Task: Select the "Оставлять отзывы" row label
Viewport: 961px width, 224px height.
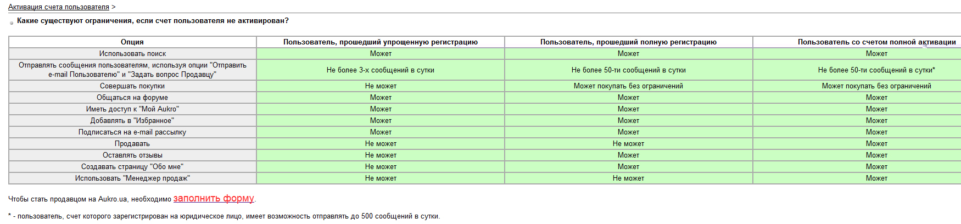Action: click(132, 155)
